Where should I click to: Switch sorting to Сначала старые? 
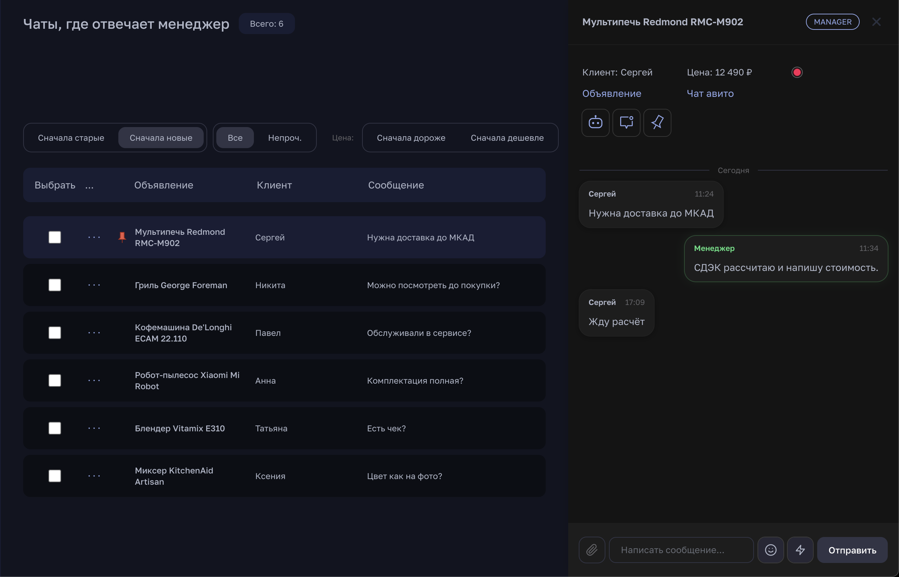[x=71, y=138]
